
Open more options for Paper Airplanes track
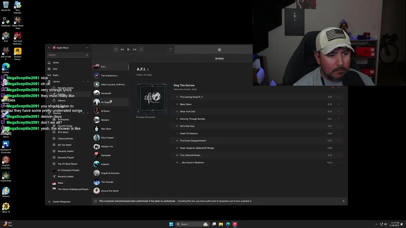[338, 148]
